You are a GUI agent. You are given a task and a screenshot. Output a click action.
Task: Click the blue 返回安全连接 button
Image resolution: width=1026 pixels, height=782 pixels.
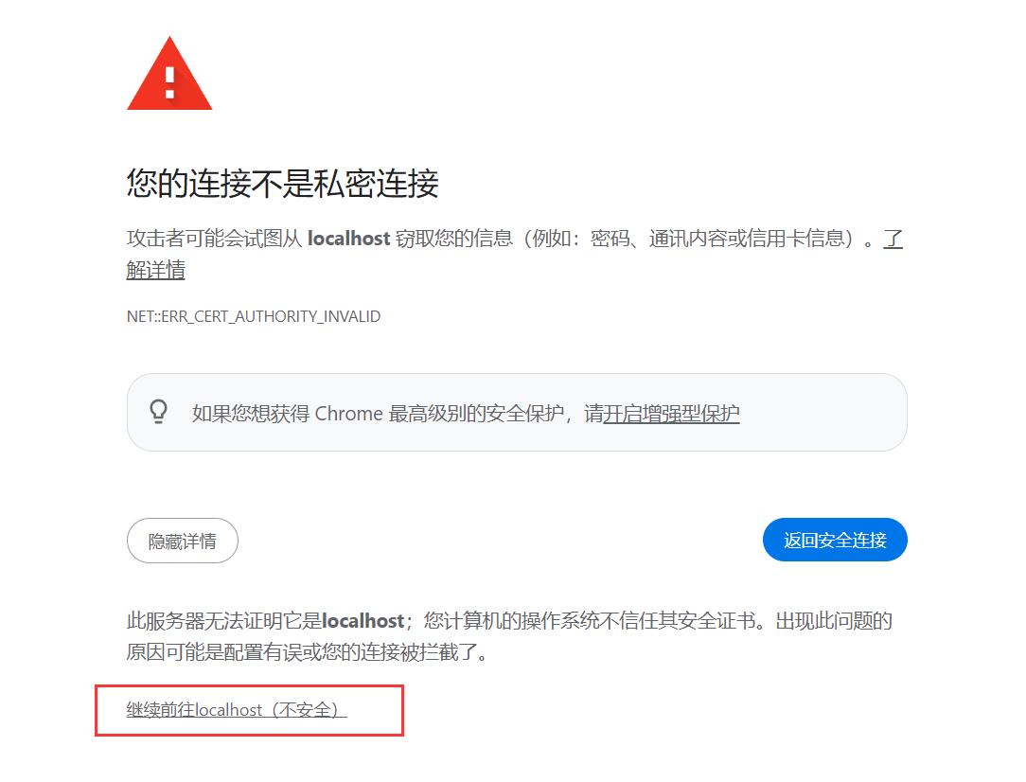point(835,540)
